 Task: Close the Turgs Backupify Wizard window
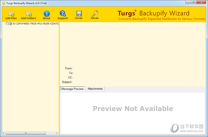click(201, 2)
